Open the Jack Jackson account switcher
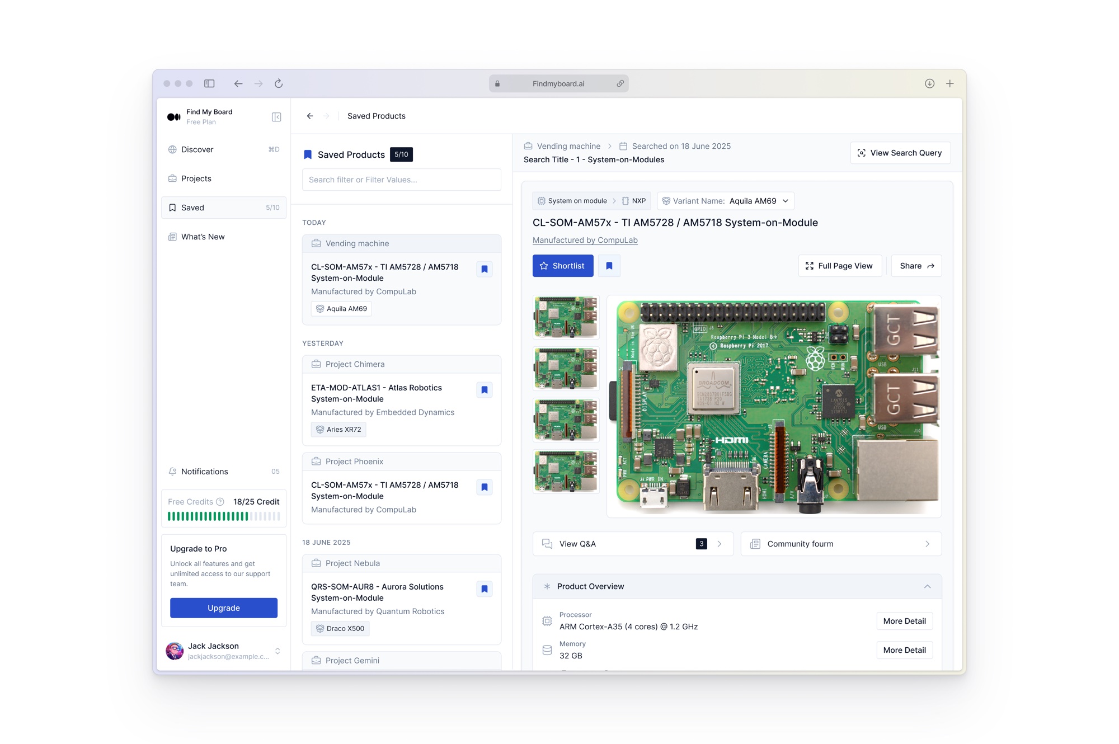 [x=278, y=651]
